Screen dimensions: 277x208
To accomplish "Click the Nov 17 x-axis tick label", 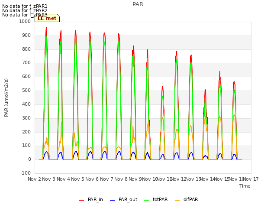I will (x=251, y=179).
